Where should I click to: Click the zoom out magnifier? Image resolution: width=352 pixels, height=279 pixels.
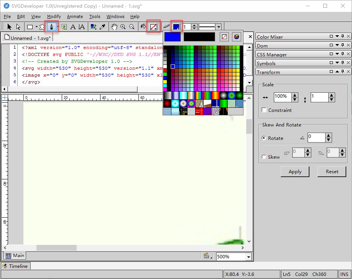132,27
